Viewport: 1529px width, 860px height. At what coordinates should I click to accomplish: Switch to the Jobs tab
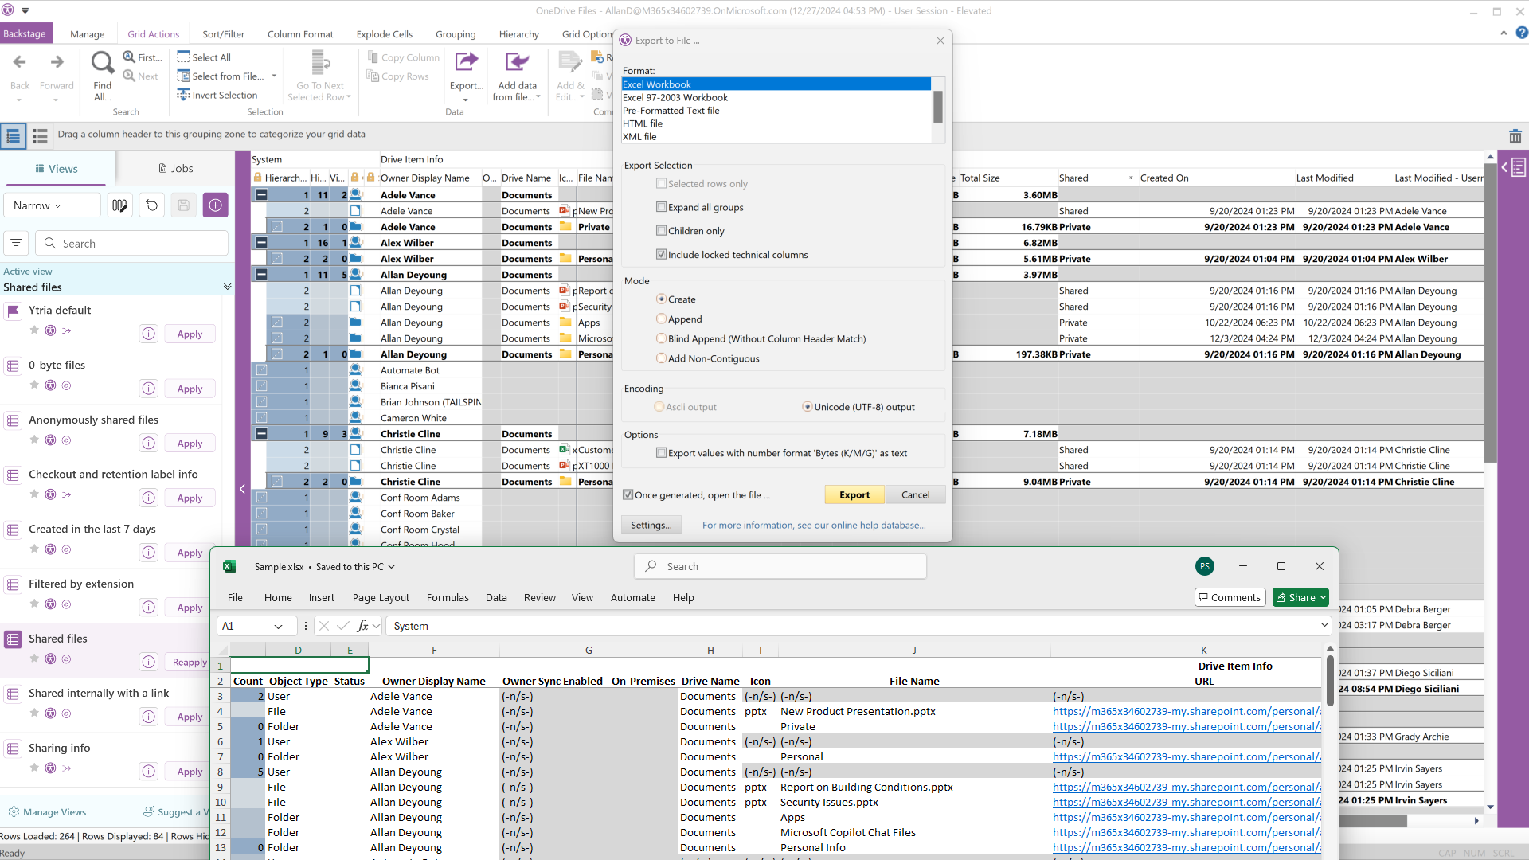175,168
